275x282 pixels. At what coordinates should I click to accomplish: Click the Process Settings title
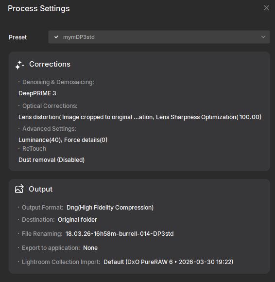[39, 8]
